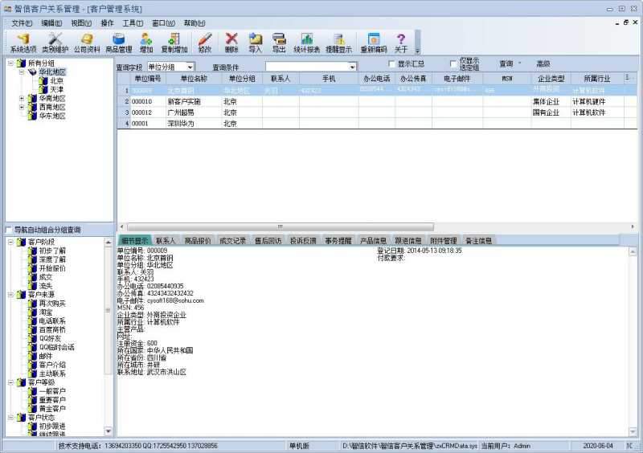Click the table's horizontal scrollbar
Screen dimensions: 643x453
(280, 226)
